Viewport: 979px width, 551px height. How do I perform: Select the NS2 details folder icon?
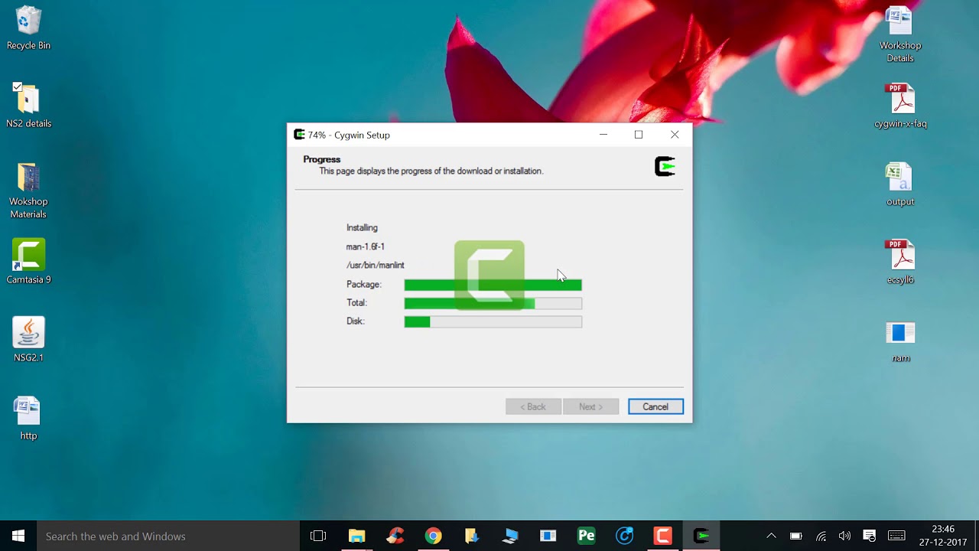[28, 106]
